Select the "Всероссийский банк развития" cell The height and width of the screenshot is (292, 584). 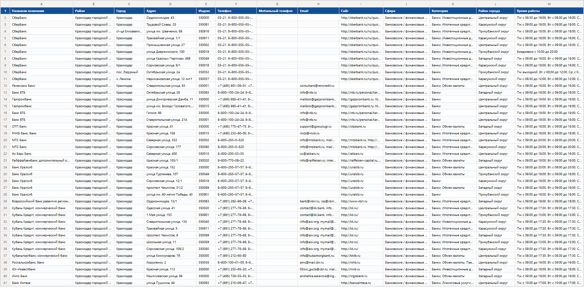coord(41,201)
